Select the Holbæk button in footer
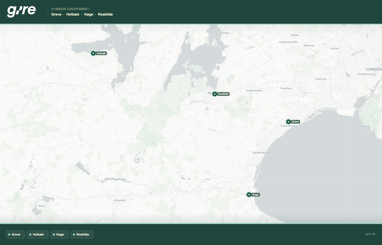This screenshot has height=245, width=382. point(38,234)
